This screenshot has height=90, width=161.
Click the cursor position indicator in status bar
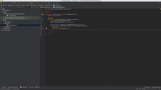(137, 89)
